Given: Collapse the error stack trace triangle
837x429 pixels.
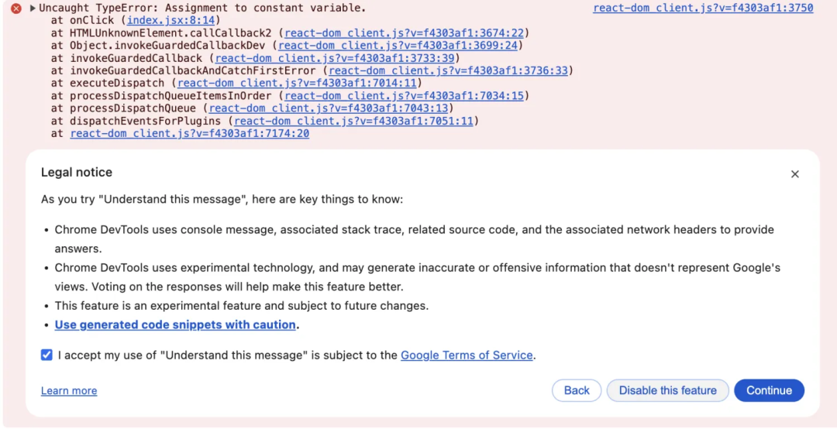Looking at the screenshot, I should point(33,9).
